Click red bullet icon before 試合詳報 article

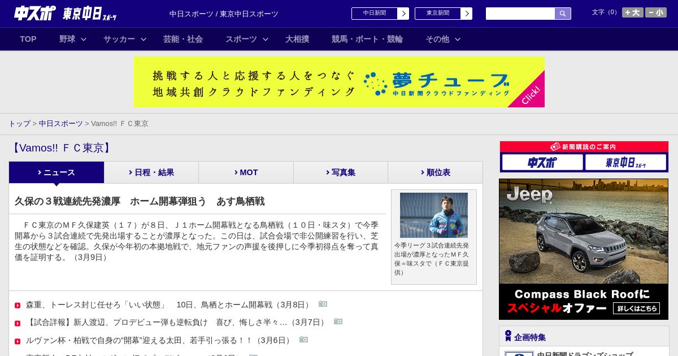coord(18,323)
